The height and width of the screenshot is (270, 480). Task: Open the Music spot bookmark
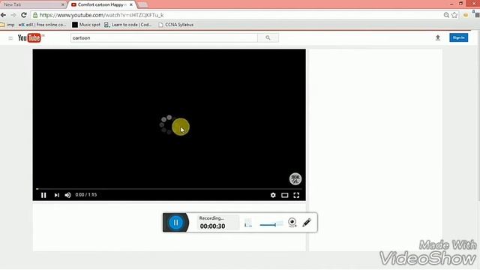click(86, 25)
